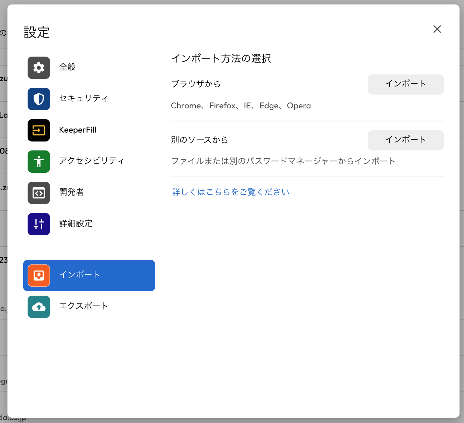Click the orange インポート tray icon
The image size is (464, 423).
click(39, 276)
